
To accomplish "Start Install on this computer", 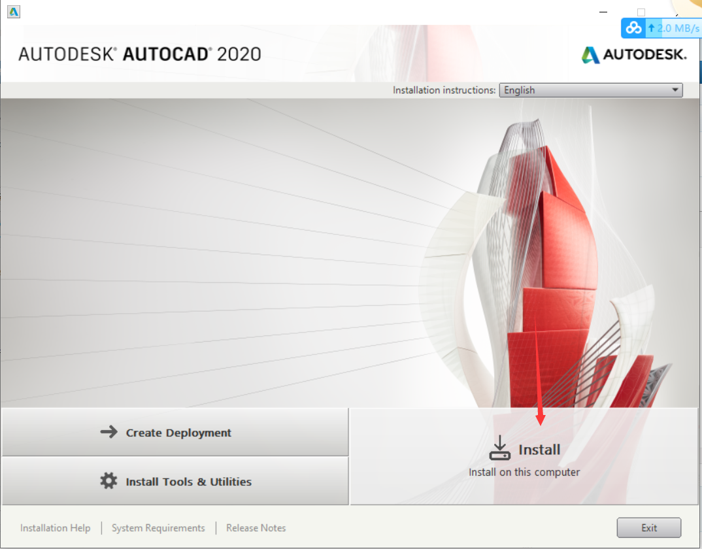I will pyautogui.click(x=524, y=457).
